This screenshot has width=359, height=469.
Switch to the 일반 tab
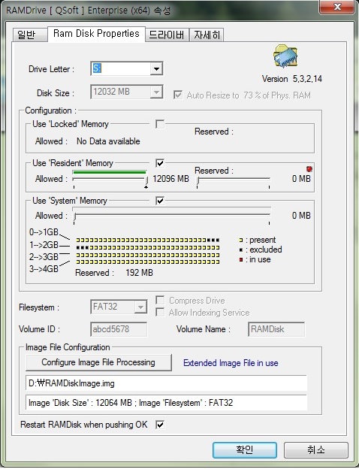click(30, 35)
